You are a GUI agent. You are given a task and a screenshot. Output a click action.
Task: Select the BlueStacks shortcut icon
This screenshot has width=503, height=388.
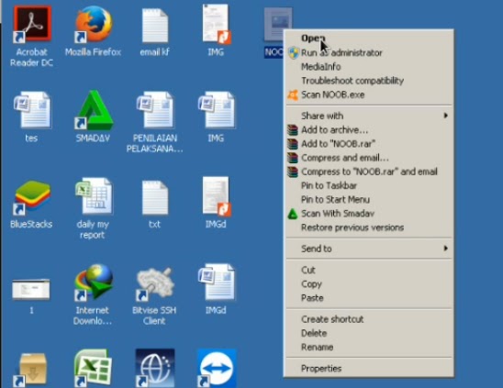click(32, 197)
